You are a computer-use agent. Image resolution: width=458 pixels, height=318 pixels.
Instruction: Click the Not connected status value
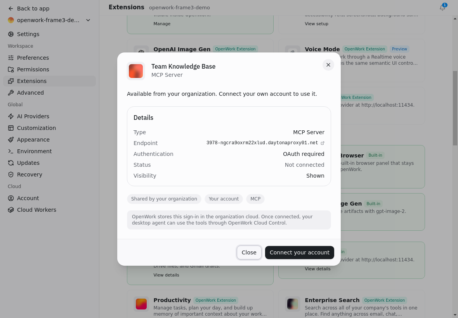click(x=304, y=165)
